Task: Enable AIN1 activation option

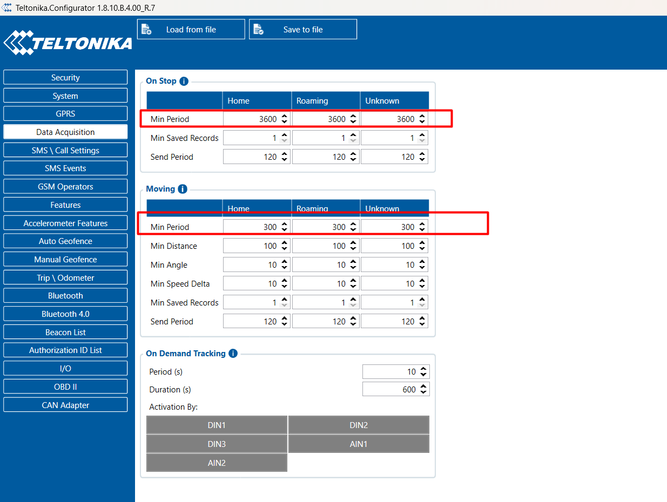Action: (359, 444)
